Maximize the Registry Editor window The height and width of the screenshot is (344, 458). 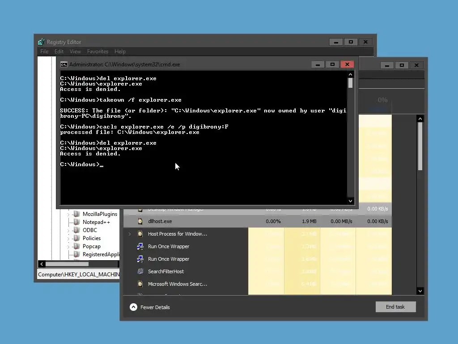(351, 42)
